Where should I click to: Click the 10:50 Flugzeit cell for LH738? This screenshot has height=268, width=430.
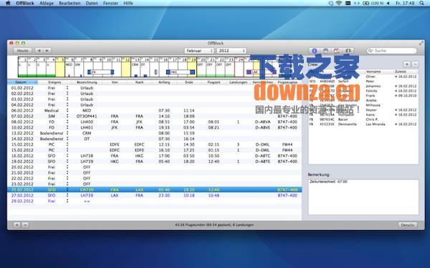pos(214,156)
